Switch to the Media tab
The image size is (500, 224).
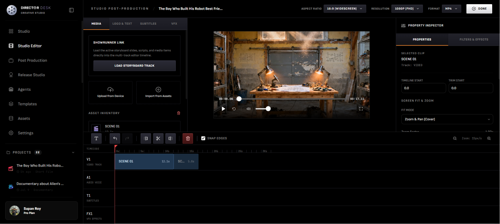point(96,24)
